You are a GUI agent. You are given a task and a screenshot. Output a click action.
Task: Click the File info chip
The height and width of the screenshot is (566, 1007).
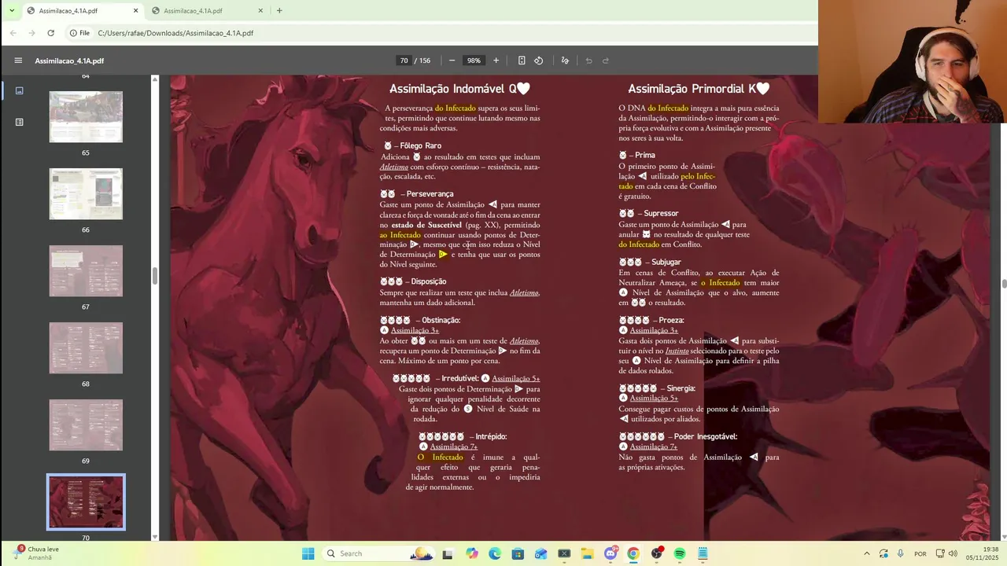(x=79, y=33)
